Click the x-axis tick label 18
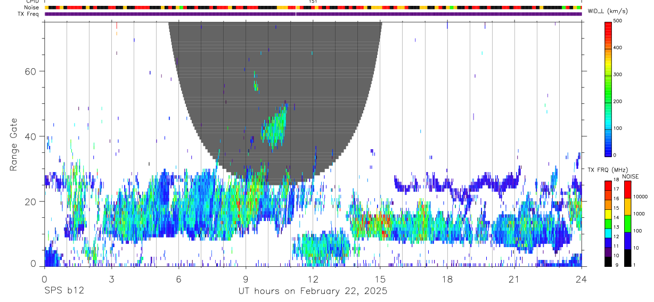Image resolution: width=654 pixels, height=302 pixels. [447, 279]
